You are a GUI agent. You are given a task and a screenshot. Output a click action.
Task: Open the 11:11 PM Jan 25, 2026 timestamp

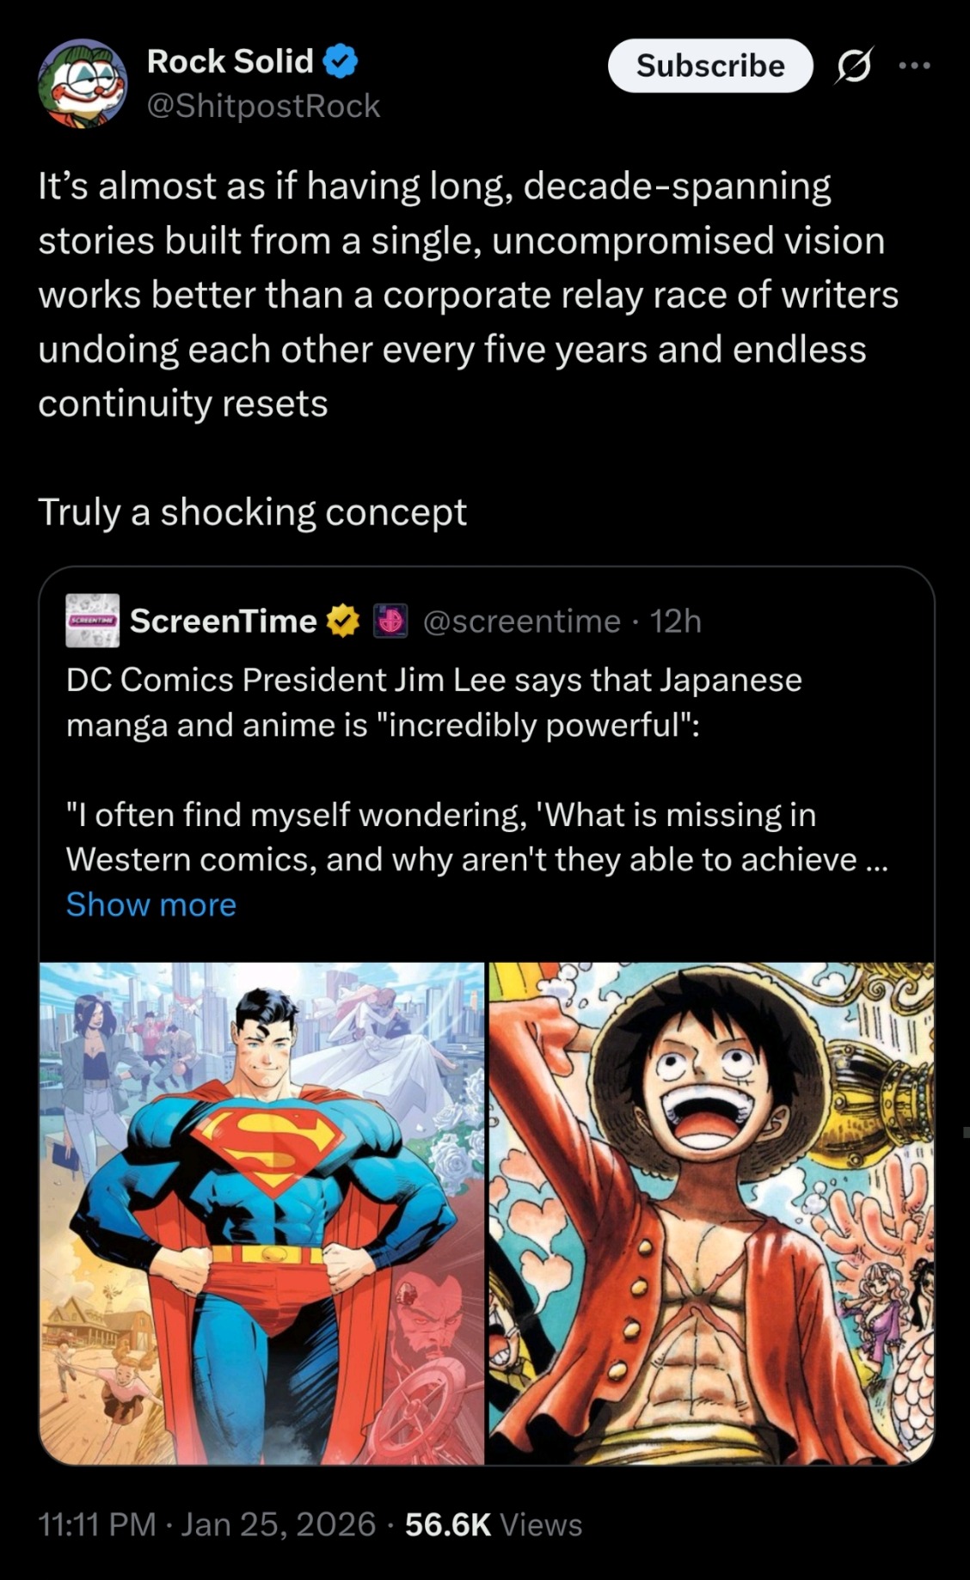click(x=207, y=1524)
